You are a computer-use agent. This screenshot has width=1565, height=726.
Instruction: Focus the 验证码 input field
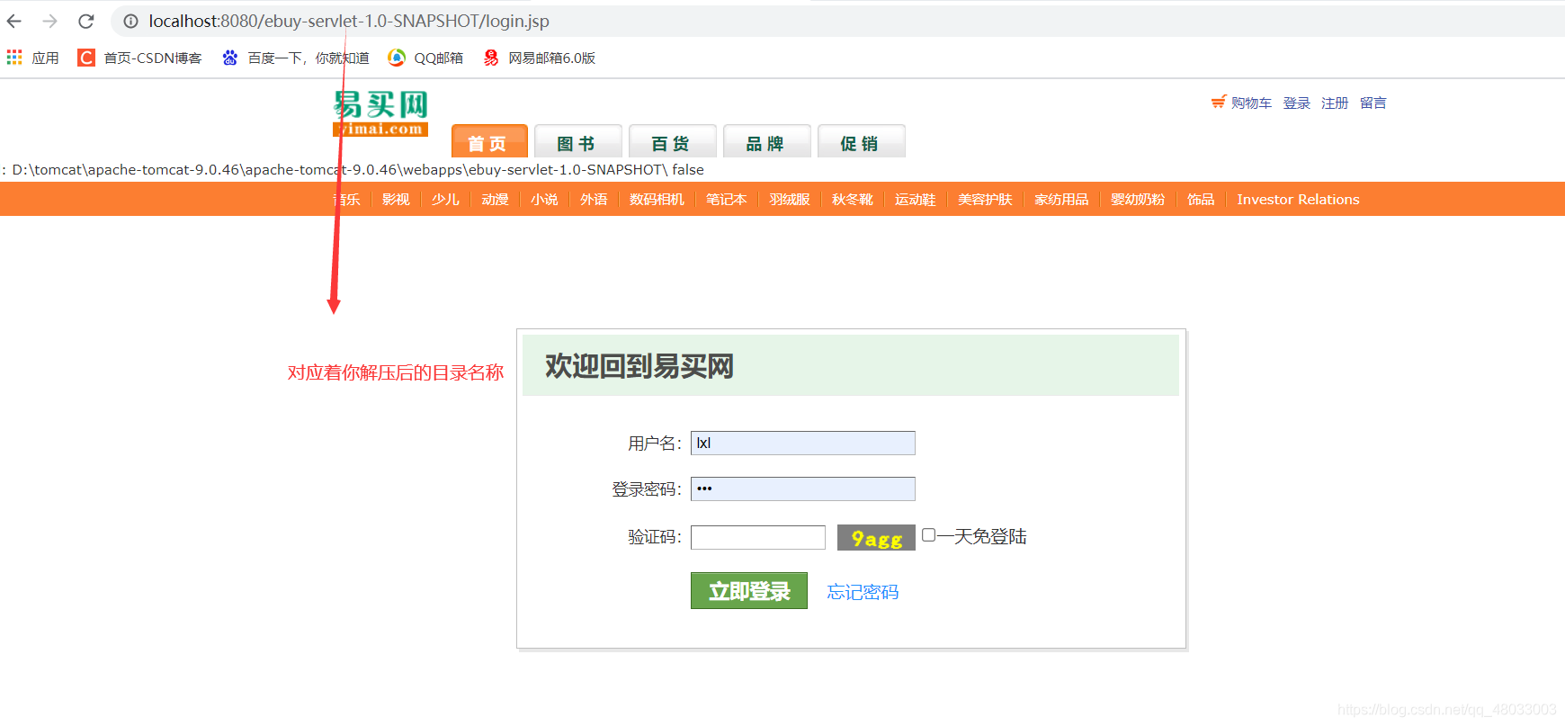coord(758,537)
